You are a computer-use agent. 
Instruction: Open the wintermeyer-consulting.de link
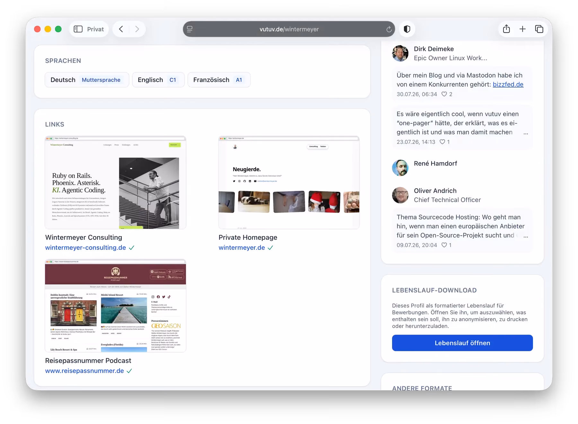tap(85, 248)
